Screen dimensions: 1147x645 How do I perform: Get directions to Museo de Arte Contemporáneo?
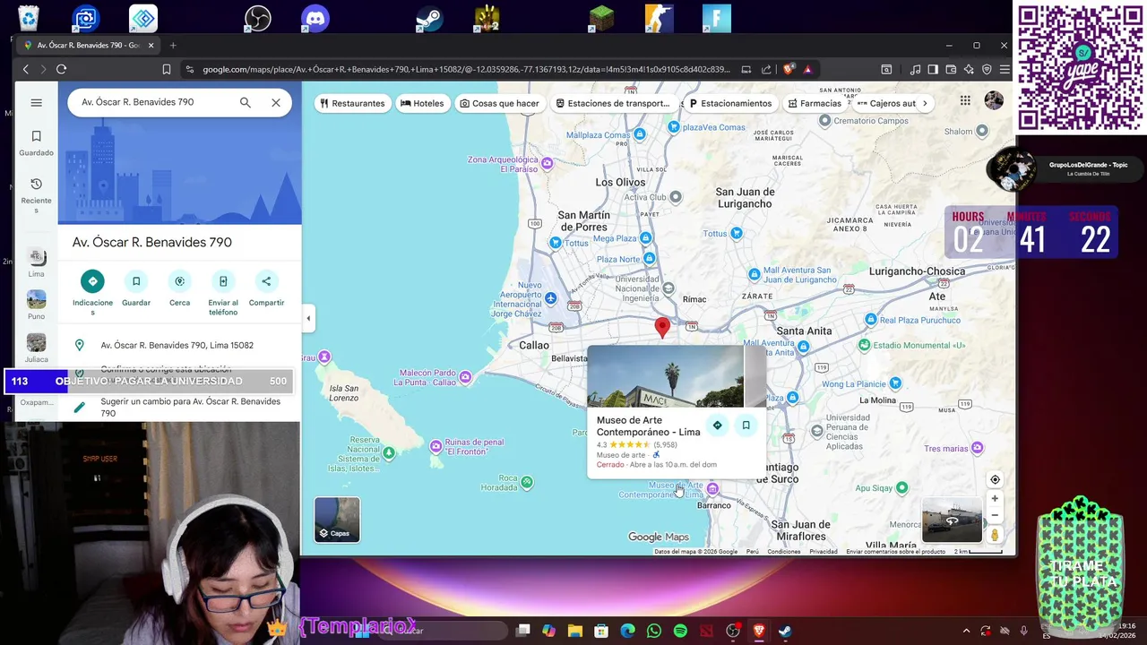[717, 426]
